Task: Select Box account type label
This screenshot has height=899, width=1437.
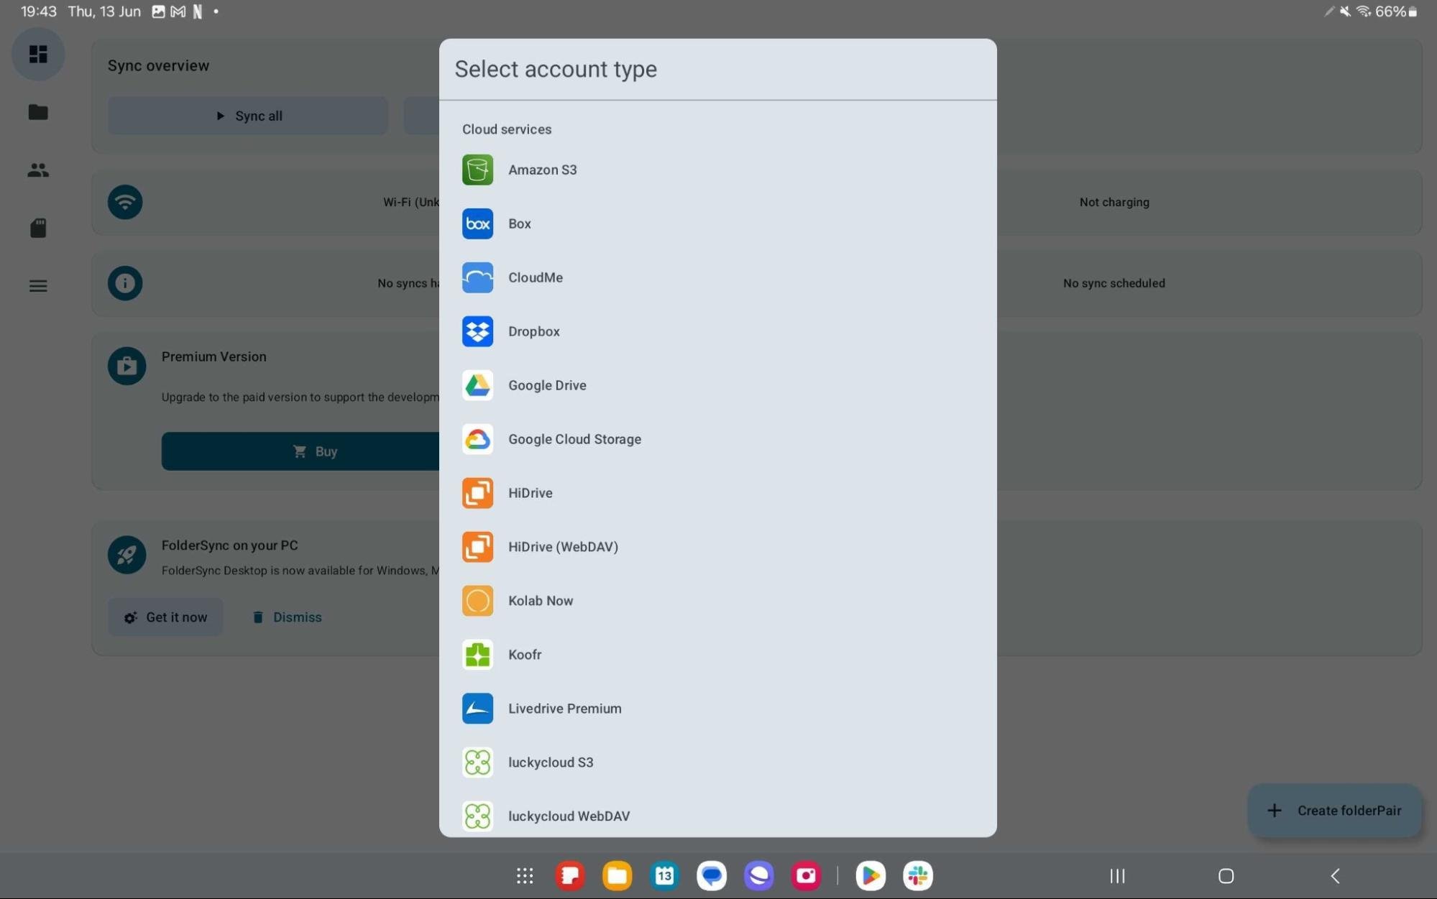Action: (519, 223)
